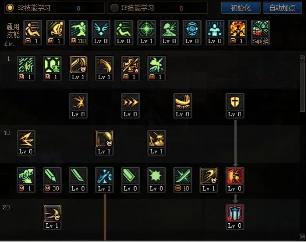The width and height of the screenshot is (306, 242).
Task: Click the 自动加点 auto-allocate button
Action: point(282,8)
